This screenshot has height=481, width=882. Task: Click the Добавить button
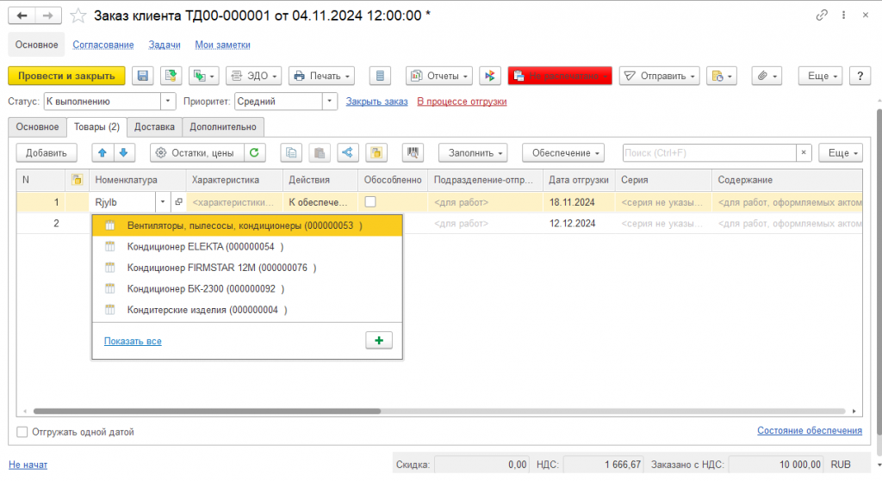47,153
